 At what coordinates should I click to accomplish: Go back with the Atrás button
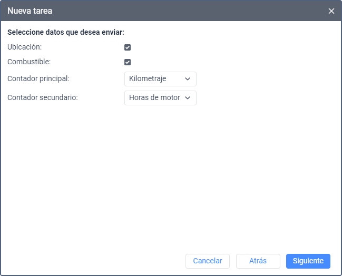coord(258,261)
